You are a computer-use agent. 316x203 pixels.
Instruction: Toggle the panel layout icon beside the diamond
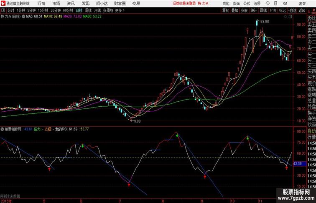[x=291, y=17]
